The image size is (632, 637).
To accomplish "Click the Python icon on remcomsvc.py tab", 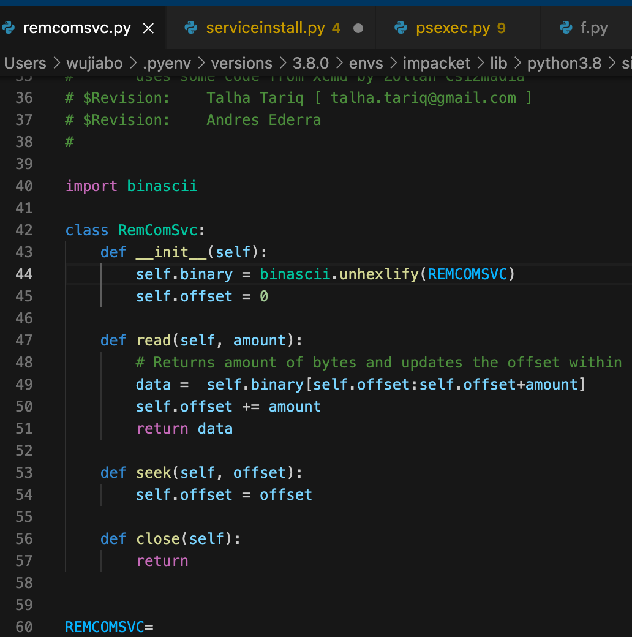I will [x=8, y=28].
